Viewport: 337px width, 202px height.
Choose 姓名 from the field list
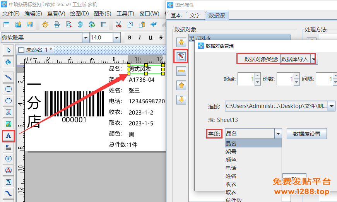point(253,176)
